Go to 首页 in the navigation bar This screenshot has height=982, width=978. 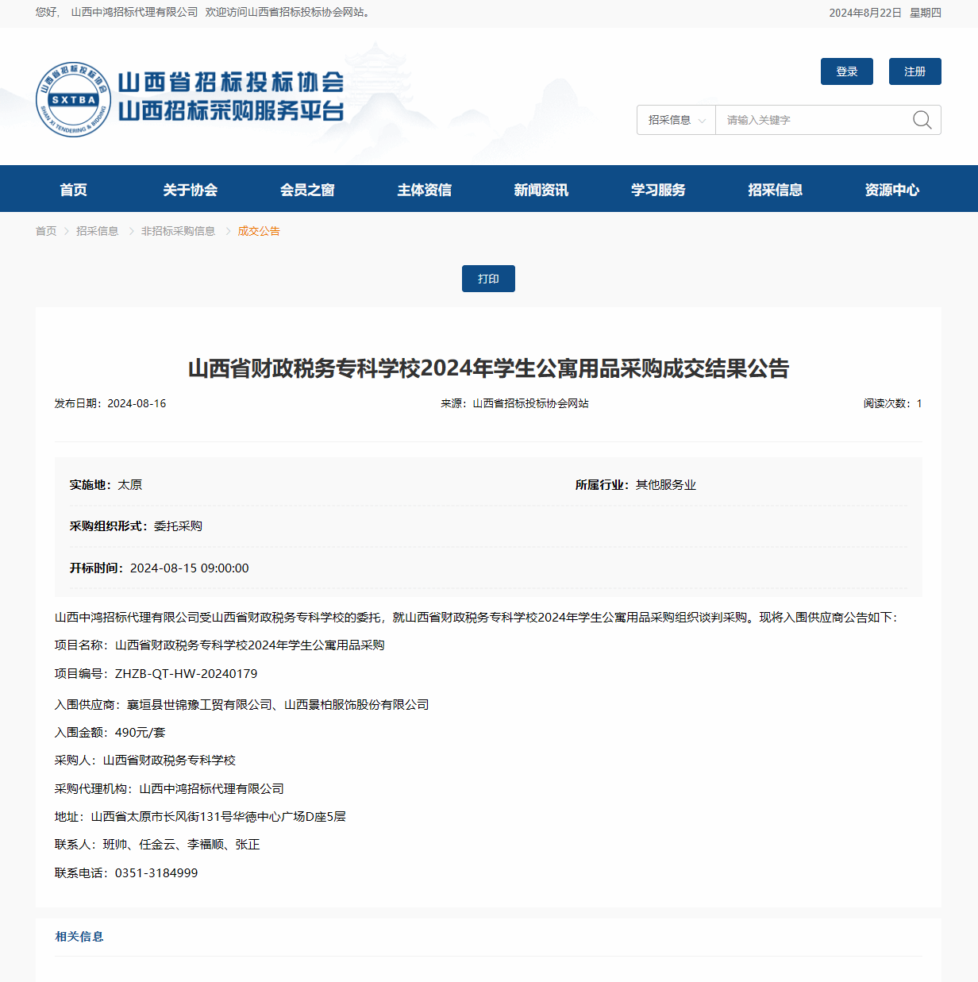73,190
